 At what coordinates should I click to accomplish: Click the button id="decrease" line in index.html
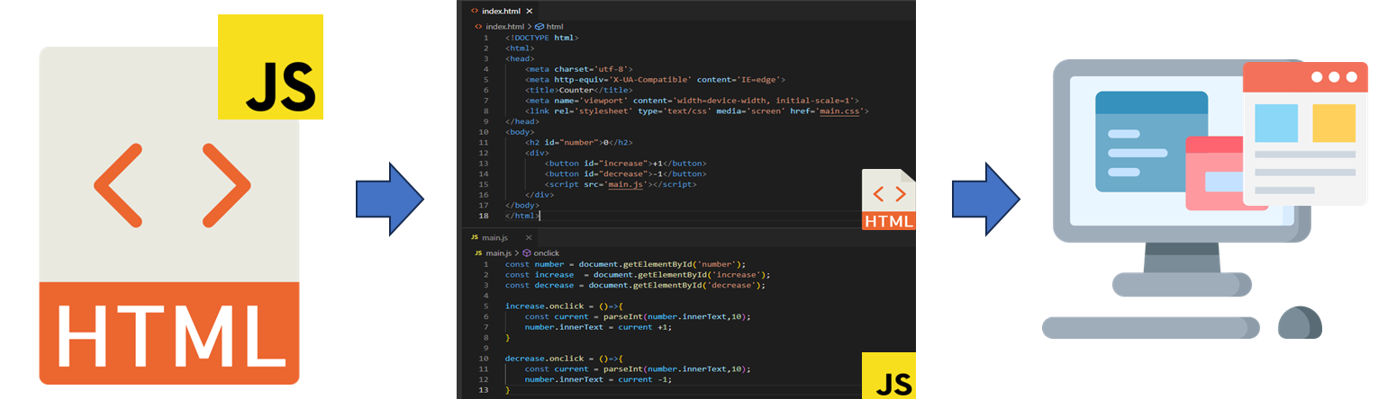625,173
